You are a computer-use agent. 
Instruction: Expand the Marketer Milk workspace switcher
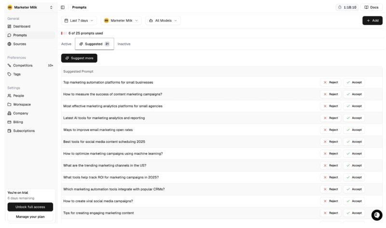30,7
